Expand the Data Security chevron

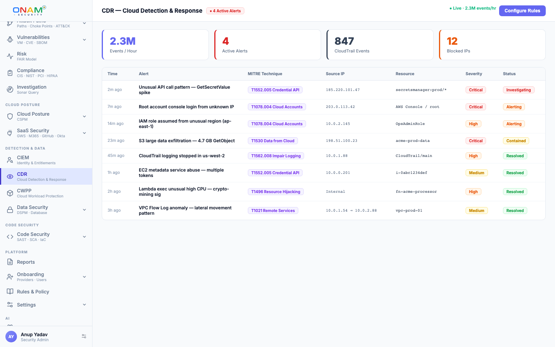[x=84, y=210]
